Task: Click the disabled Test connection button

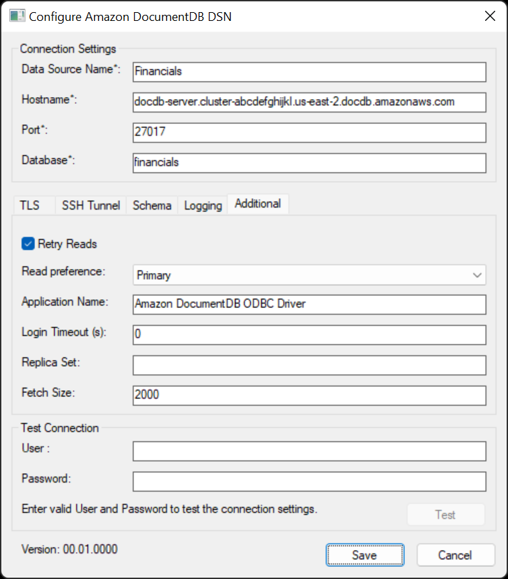Action: [445, 515]
